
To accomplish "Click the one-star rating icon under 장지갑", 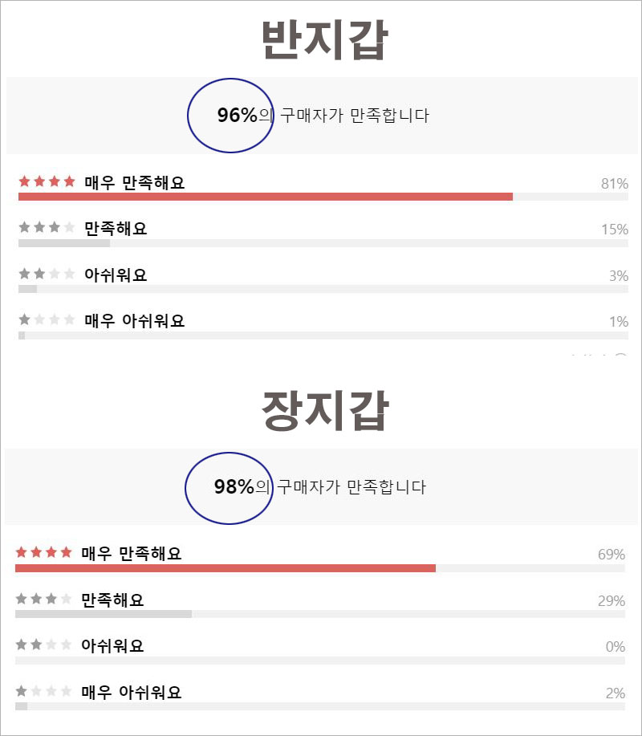I will (x=43, y=691).
